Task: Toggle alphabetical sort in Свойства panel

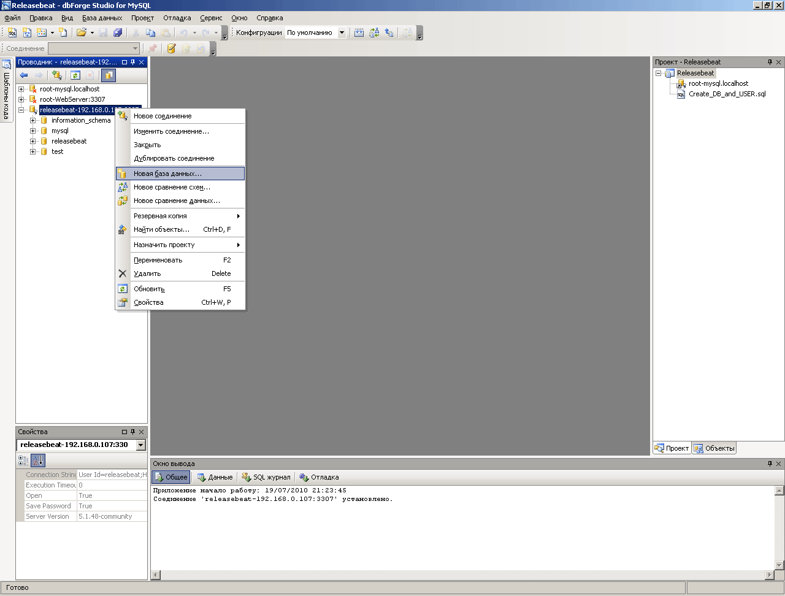Action: (38, 460)
